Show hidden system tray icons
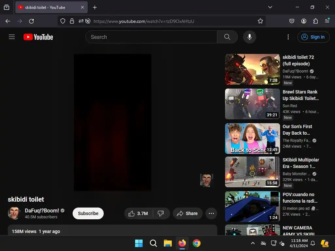Image resolution: width=335 pixels, height=251 pixels. point(253,243)
